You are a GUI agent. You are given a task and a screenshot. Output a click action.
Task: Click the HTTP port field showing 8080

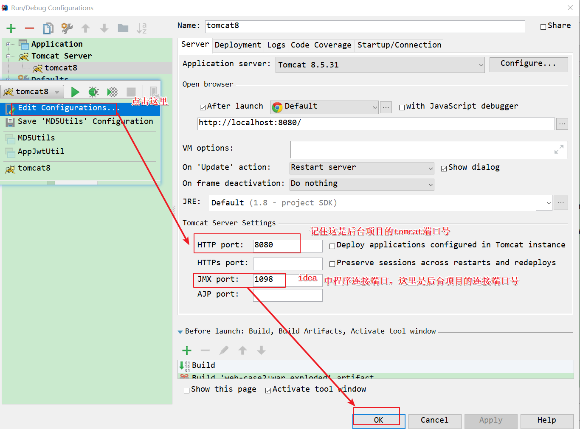pos(288,246)
